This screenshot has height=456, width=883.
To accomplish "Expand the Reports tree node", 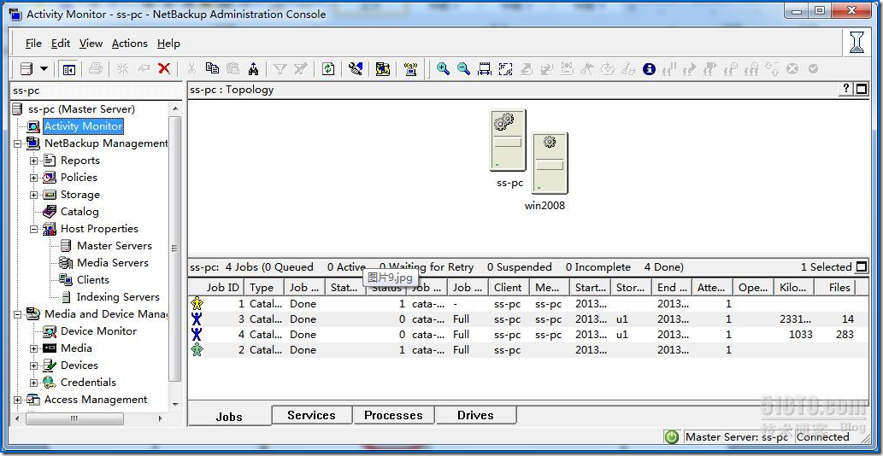I will click(x=34, y=161).
